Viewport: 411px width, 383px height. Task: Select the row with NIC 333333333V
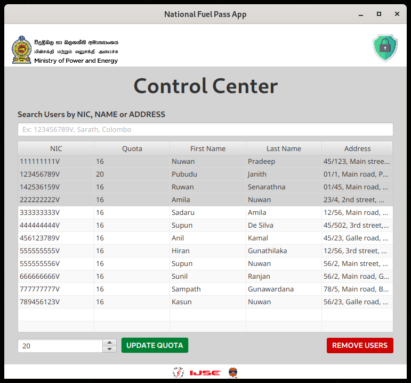tap(206, 212)
